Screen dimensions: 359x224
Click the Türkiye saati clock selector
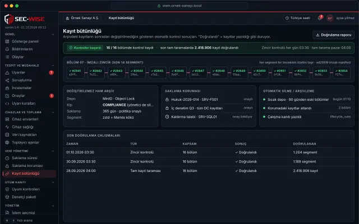click(x=297, y=18)
